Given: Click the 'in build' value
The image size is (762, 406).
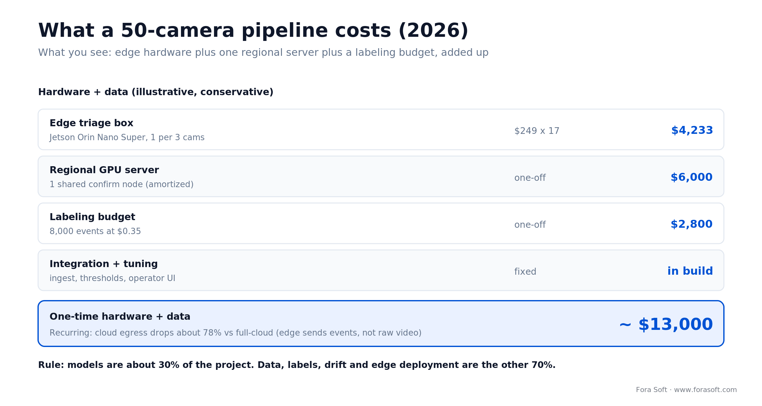Looking at the screenshot, I should coord(690,271).
